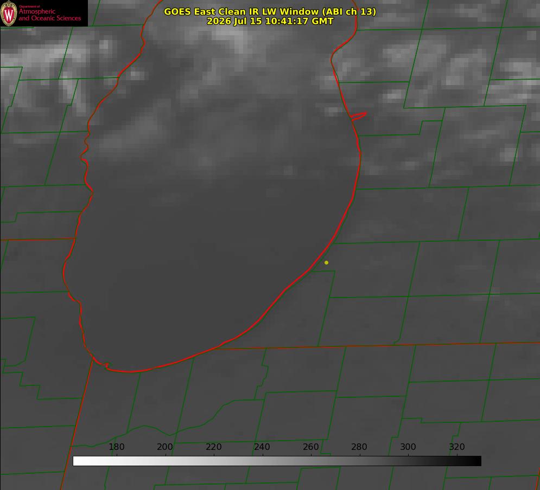Click the 200 colorbar tick label
The height and width of the screenshot is (490, 540).
[x=165, y=447]
